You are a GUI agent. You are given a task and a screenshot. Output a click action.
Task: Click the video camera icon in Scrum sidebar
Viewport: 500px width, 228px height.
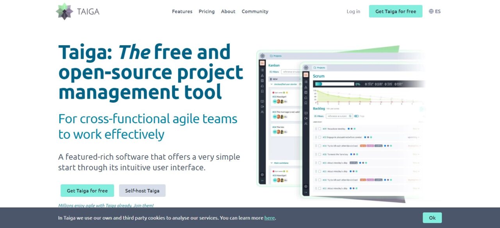coord(306,118)
